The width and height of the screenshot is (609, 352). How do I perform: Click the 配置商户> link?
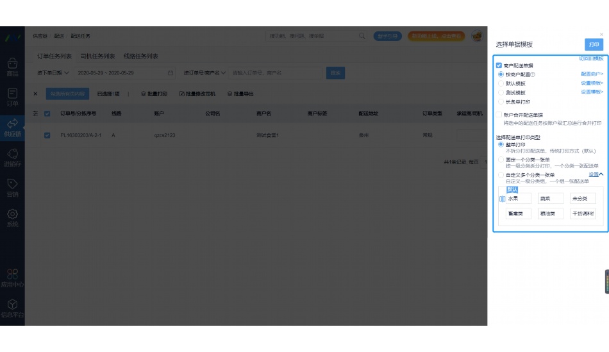point(592,74)
